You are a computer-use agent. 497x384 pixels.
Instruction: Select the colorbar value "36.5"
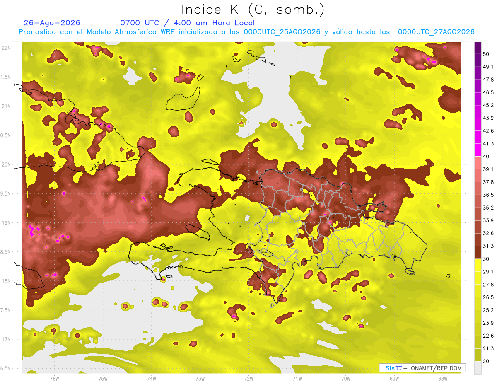488,195
